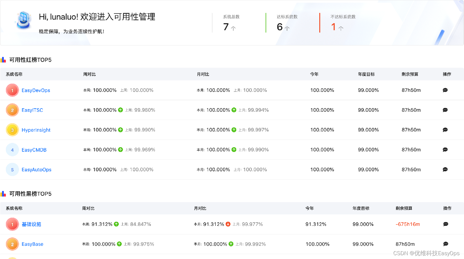Click 上月 value 99.977% in 基础设施 row
464x259 pixels.
click(252, 224)
